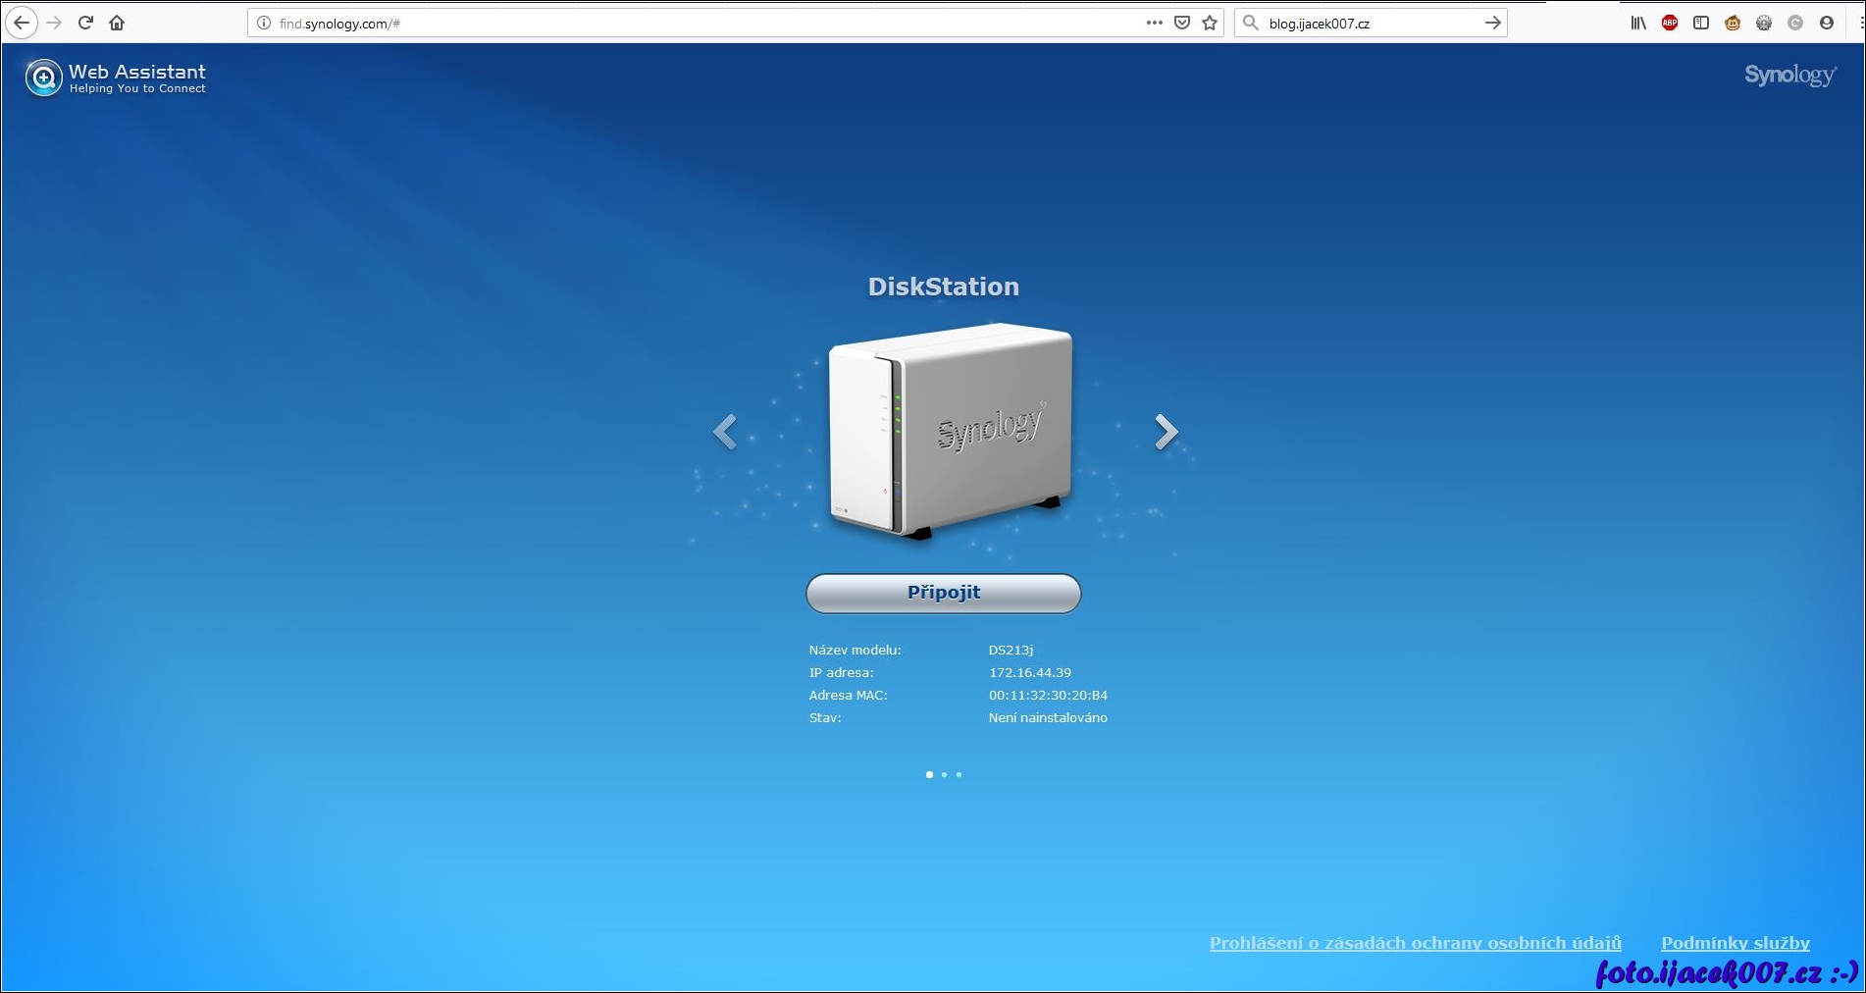Select the first carousel page dot
This screenshot has width=1866, height=993.
[x=929, y=775]
